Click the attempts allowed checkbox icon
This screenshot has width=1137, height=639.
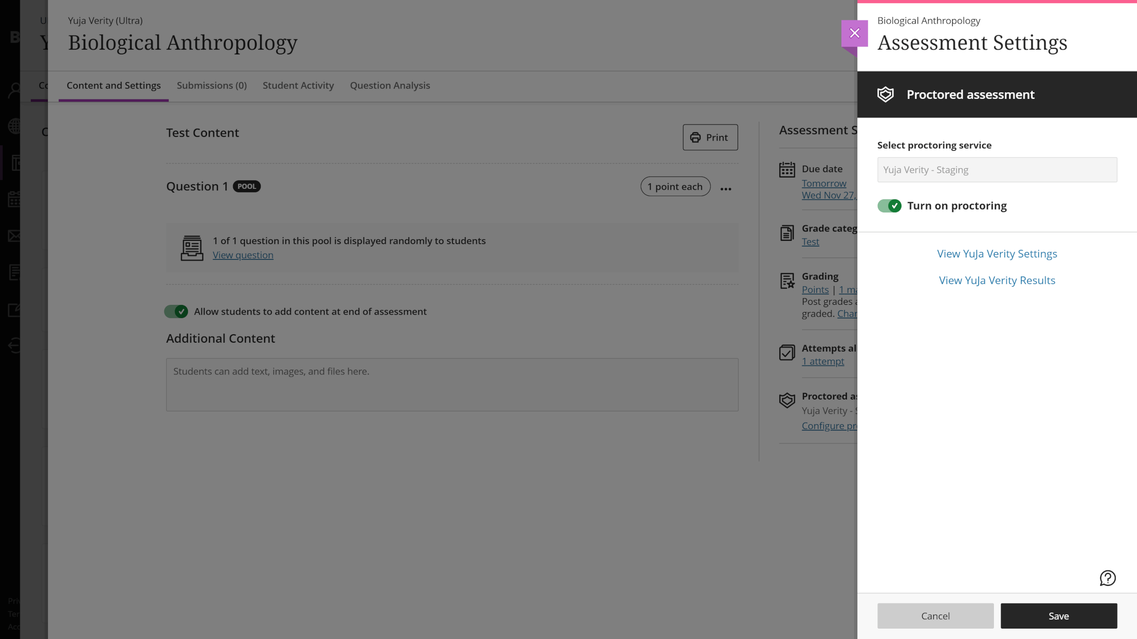(x=787, y=352)
